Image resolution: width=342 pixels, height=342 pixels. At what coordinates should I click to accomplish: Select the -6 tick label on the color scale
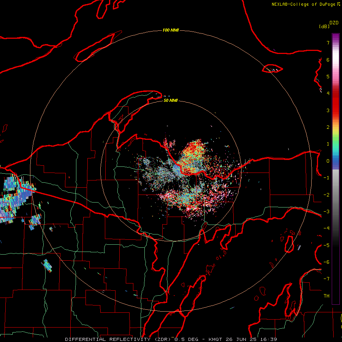326,262
